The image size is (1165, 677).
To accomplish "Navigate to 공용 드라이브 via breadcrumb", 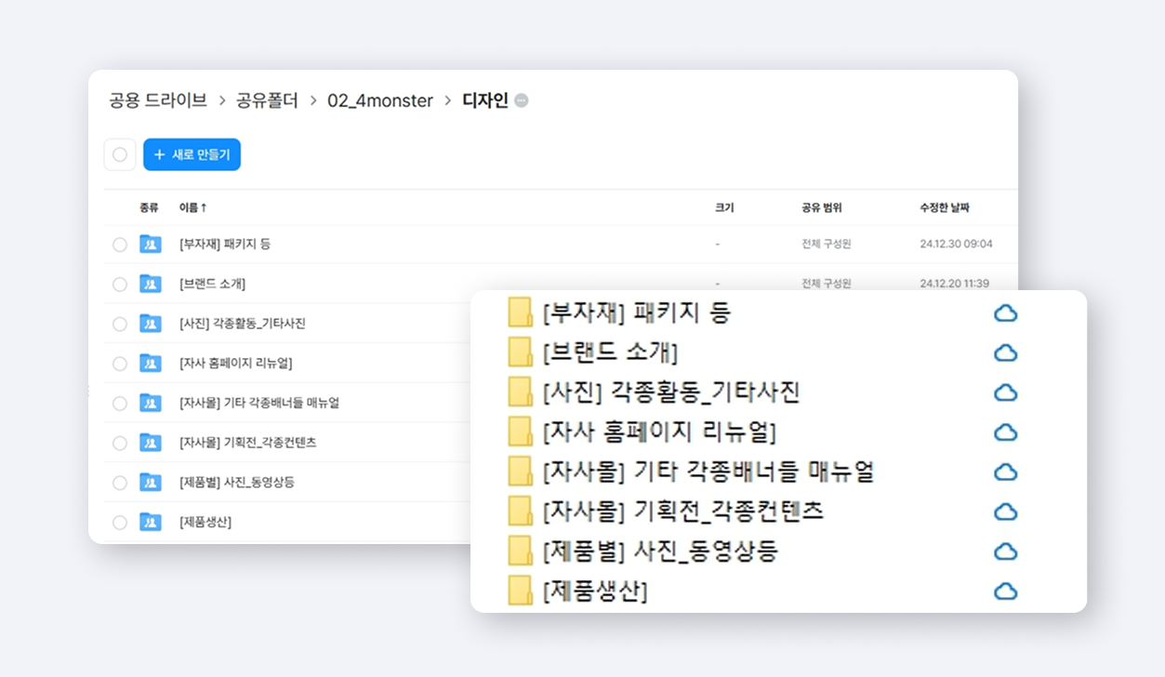I will (158, 101).
